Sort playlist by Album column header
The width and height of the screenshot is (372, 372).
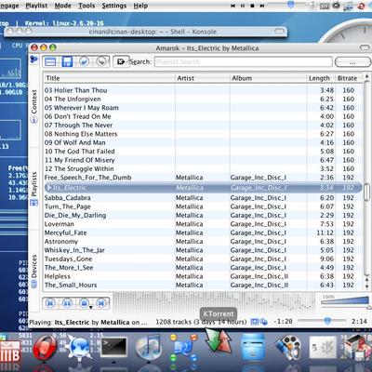(269, 78)
